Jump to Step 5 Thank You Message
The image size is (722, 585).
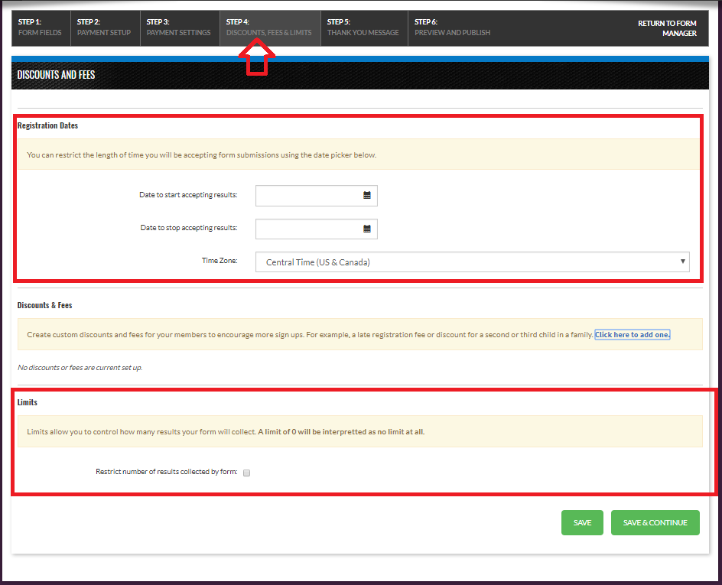(x=363, y=28)
